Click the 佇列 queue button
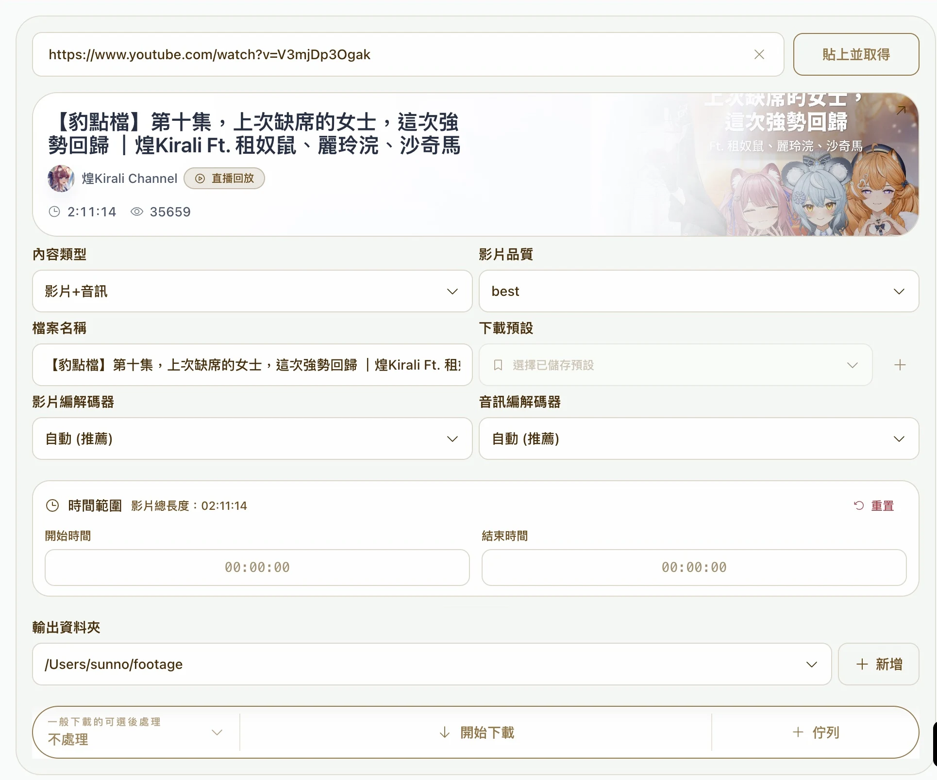 click(816, 732)
